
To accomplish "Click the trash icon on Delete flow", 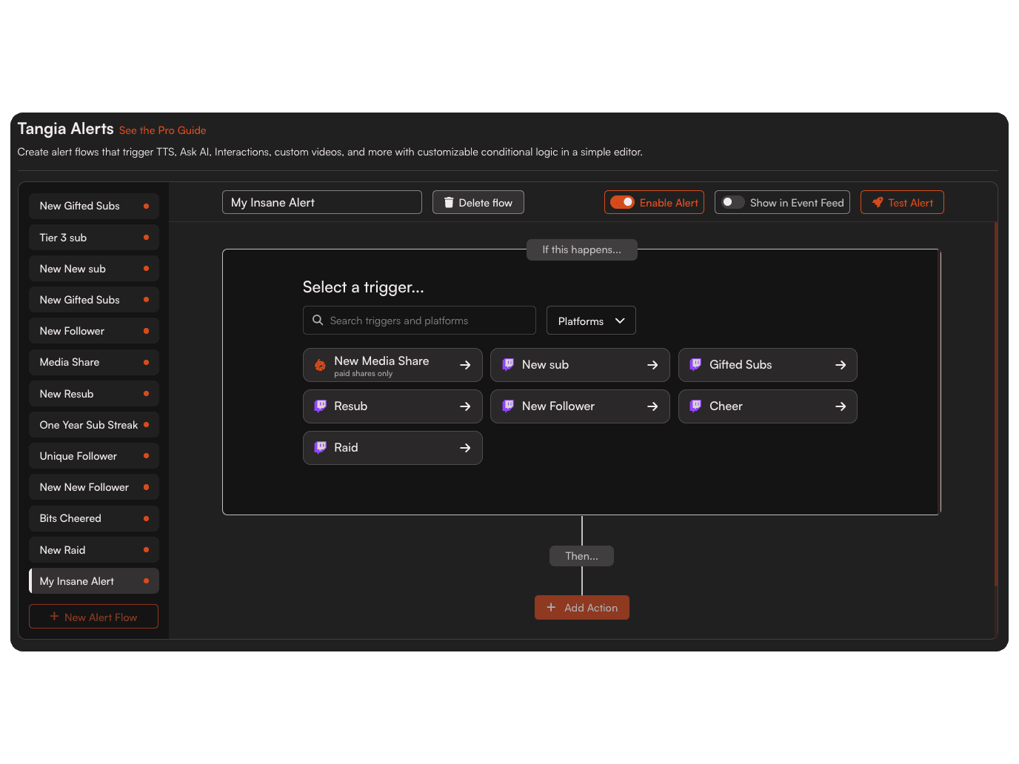I will pos(449,203).
